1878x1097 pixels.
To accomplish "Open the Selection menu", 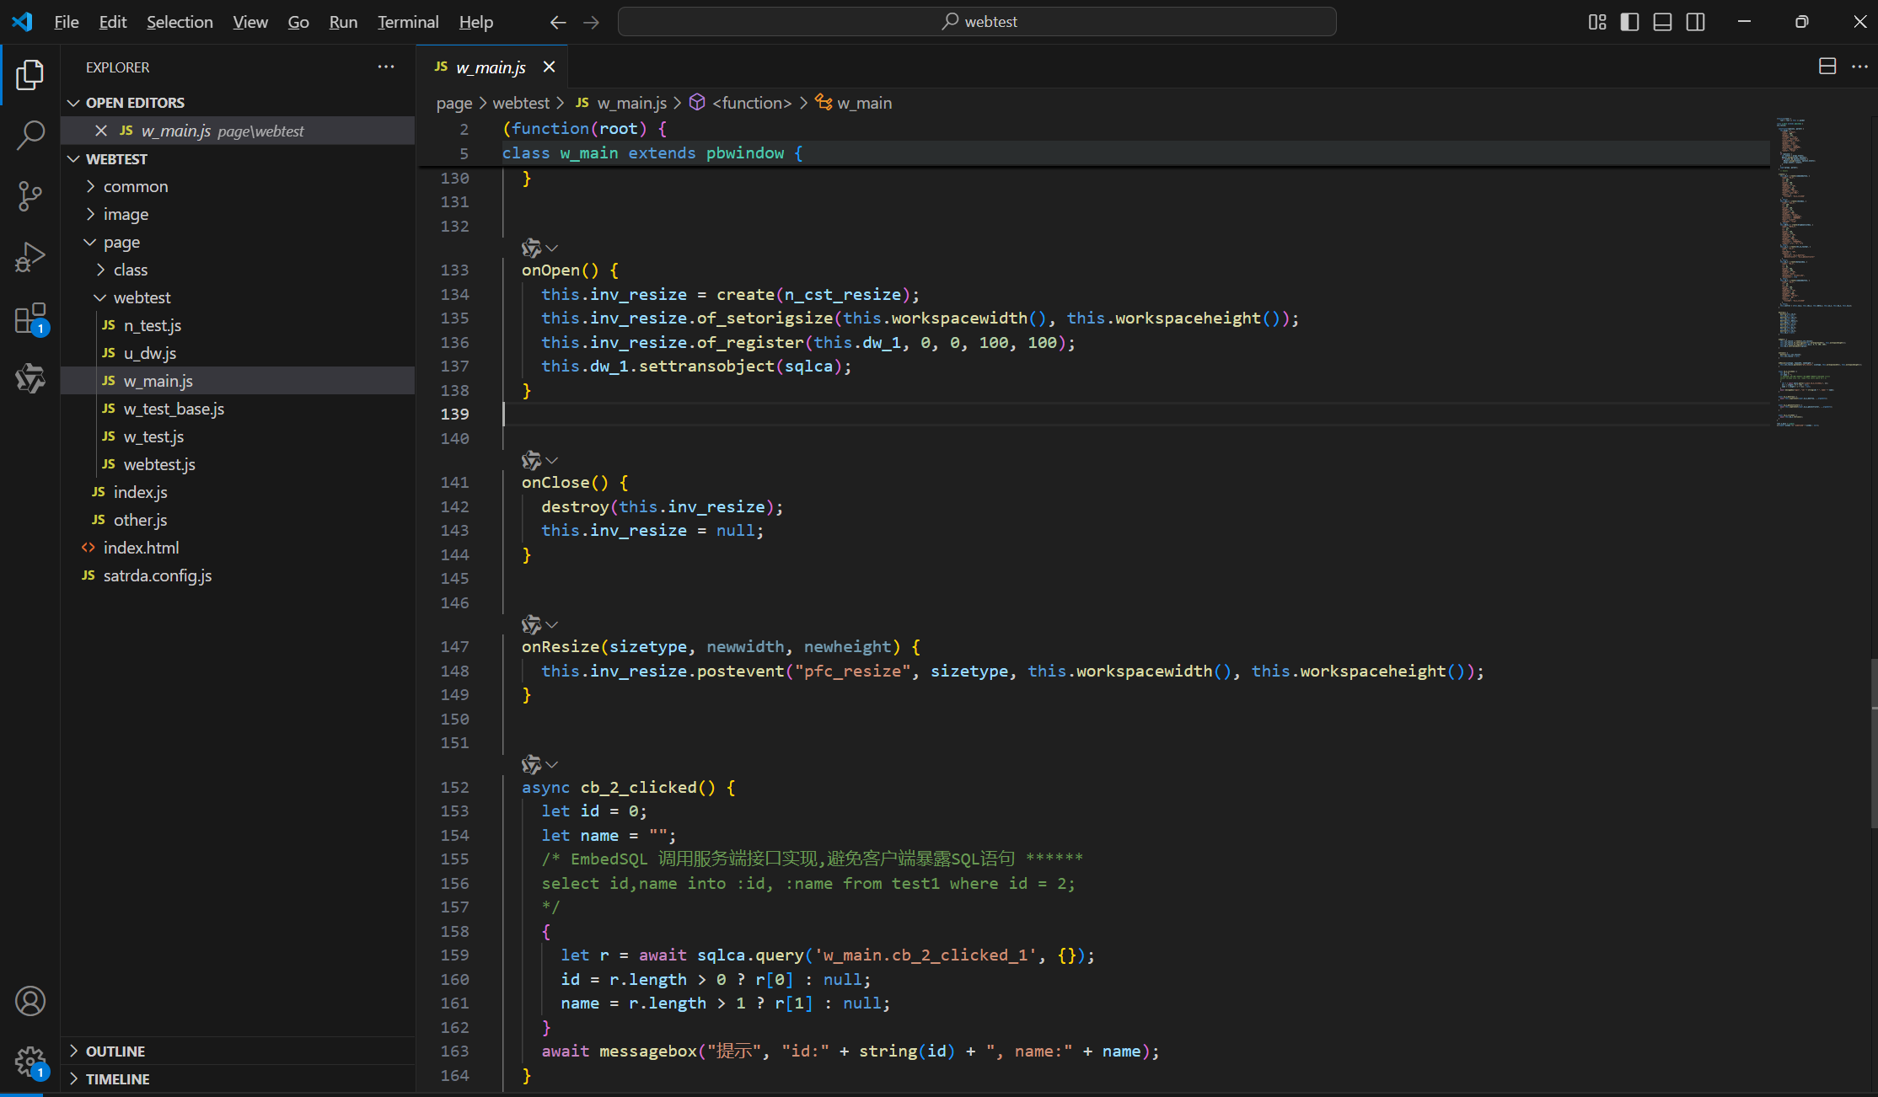I will point(180,22).
